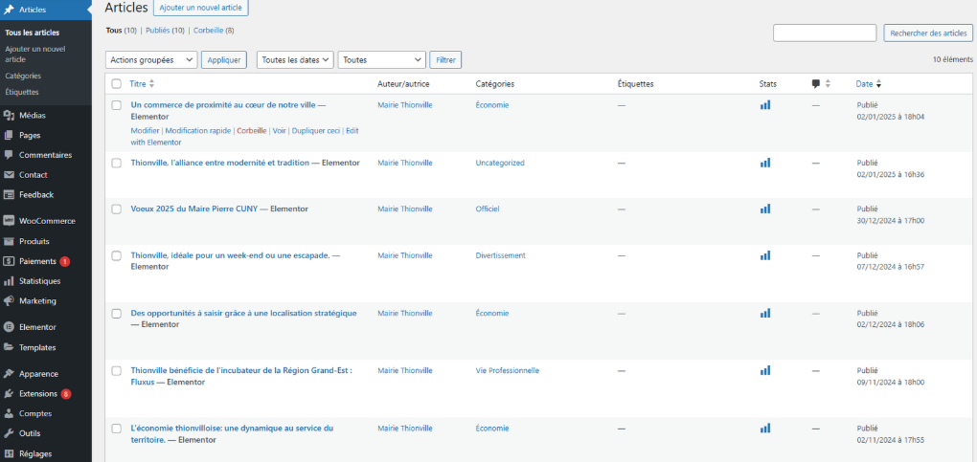Switch to the Corbeille (8) view

pyautogui.click(x=214, y=31)
